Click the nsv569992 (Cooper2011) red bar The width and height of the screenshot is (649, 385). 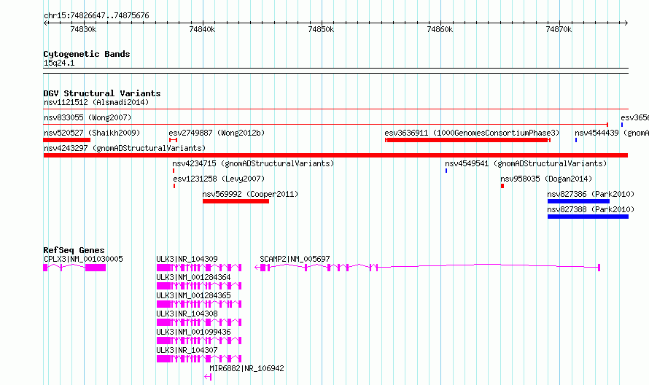click(x=236, y=201)
